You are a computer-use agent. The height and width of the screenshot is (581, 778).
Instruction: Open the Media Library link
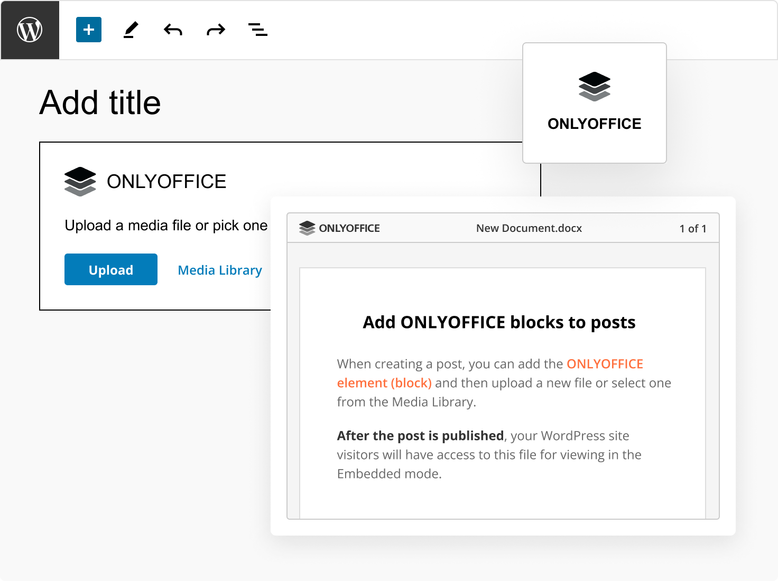coord(220,270)
